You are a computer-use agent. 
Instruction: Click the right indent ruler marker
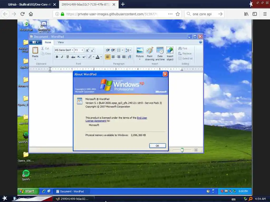click(182, 70)
